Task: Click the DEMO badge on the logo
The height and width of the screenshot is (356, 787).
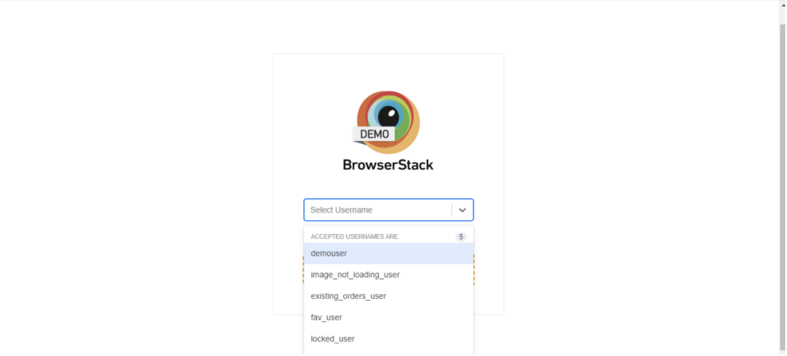Action: [x=374, y=134]
